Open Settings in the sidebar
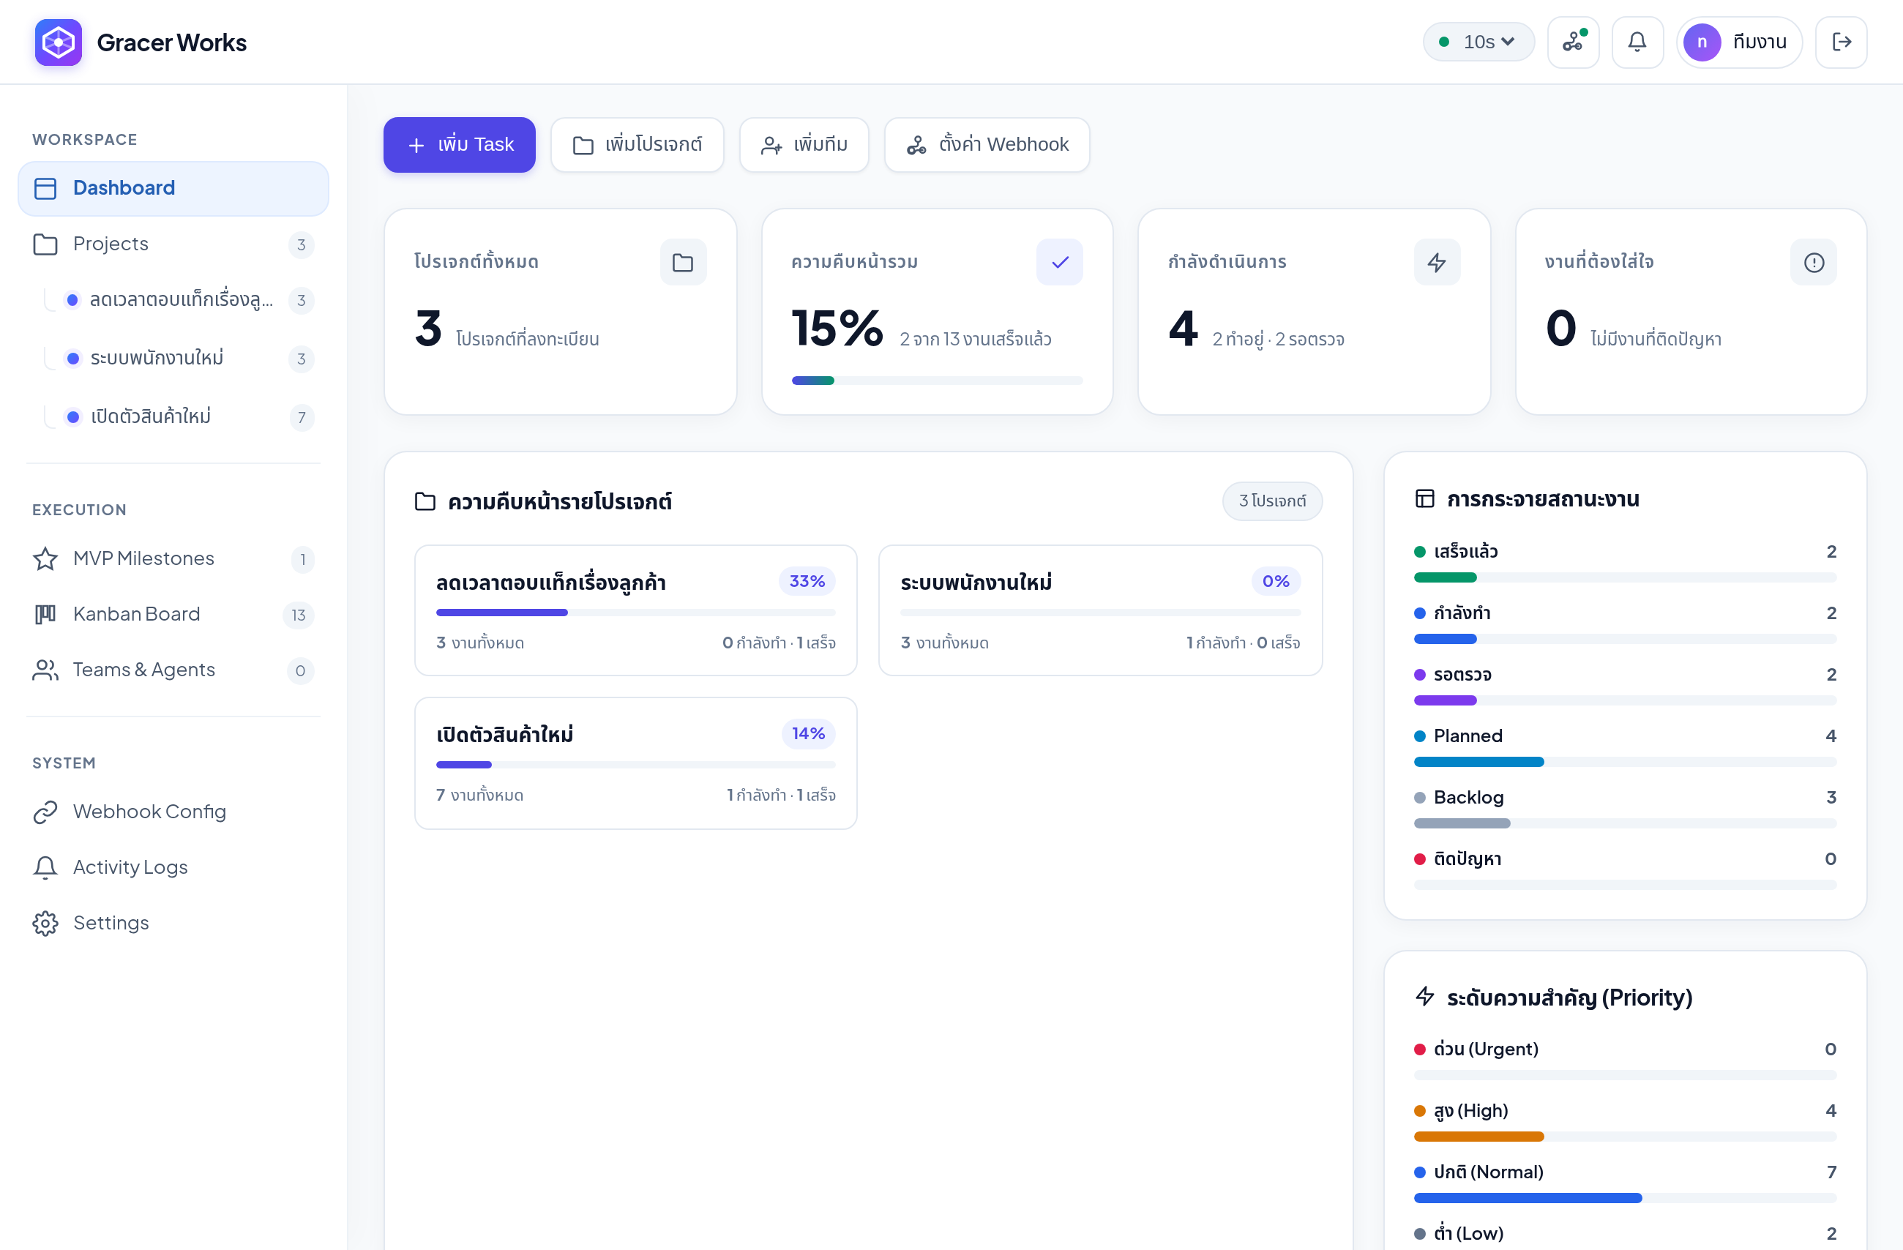This screenshot has height=1250, width=1903. pyautogui.click(x=173, y=923)
